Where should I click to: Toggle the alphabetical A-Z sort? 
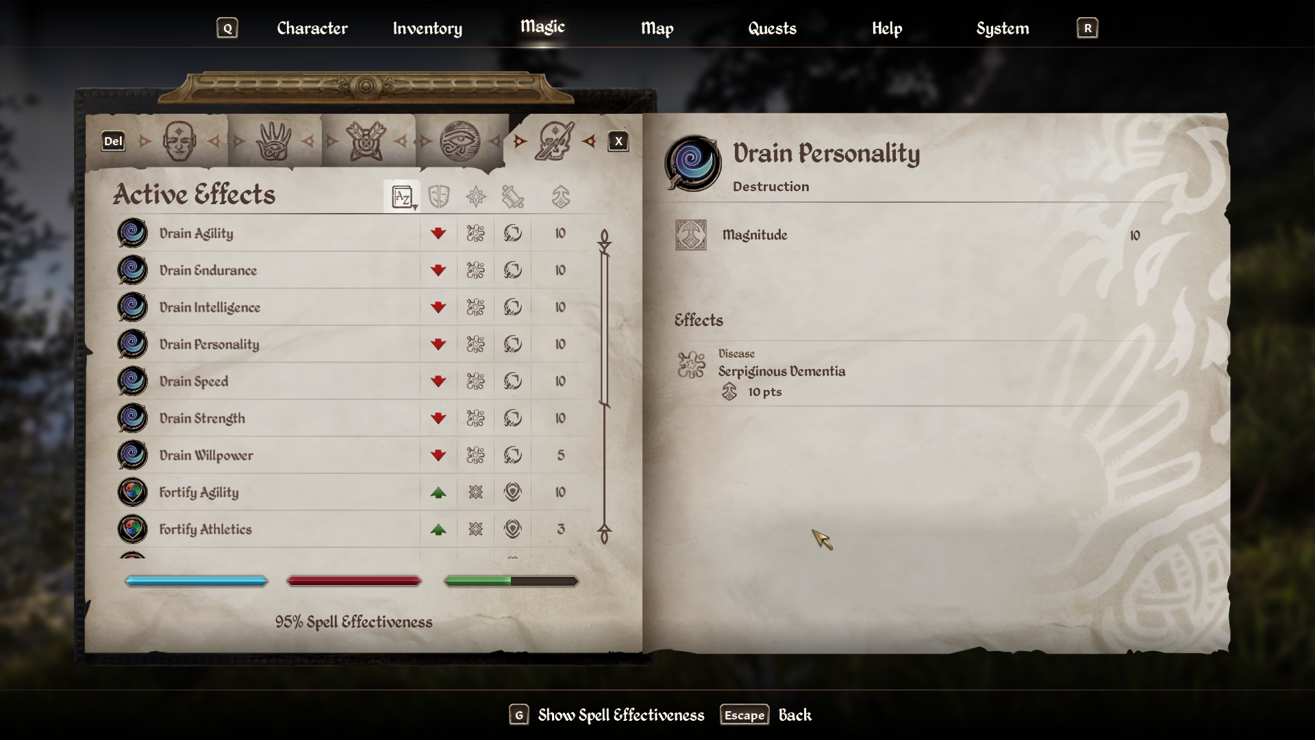402,197
